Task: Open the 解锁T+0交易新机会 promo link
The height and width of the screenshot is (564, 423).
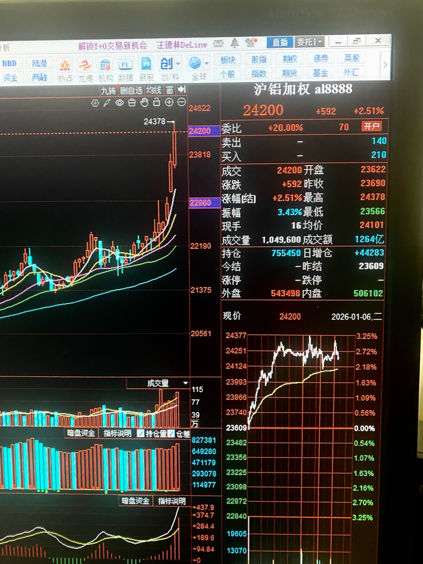Action: pos(112,46)
